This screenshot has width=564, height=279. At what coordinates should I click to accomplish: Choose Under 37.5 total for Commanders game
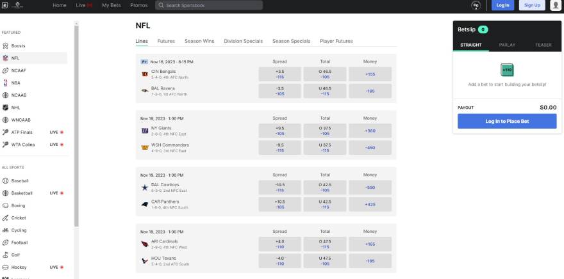pyautogui.click(x=325, y=148)
